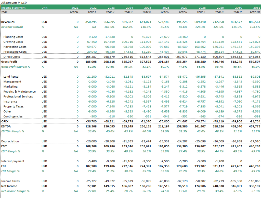Click the 'Year 10' label cell

(x=255, y=12)
